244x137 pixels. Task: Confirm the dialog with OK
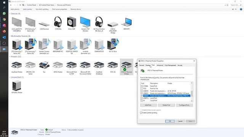tap(170, 121)
